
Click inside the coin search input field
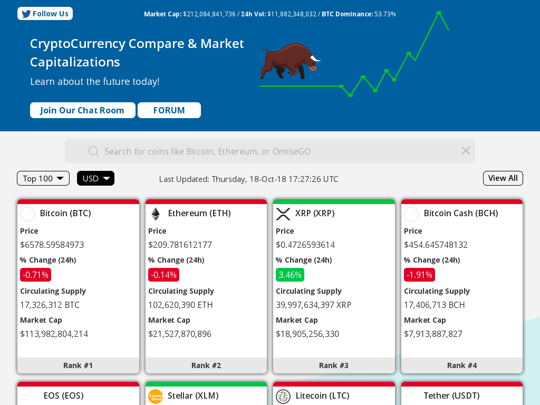point(264,151)
